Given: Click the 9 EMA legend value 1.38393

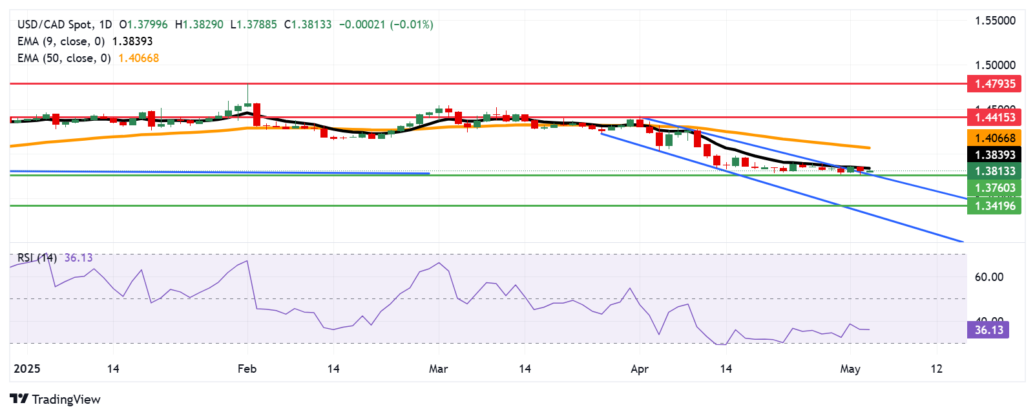Looking at the screenshot, I should point(132,41).
